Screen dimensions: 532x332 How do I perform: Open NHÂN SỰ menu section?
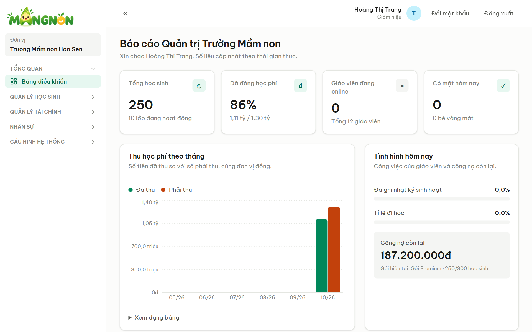point(53,127)
